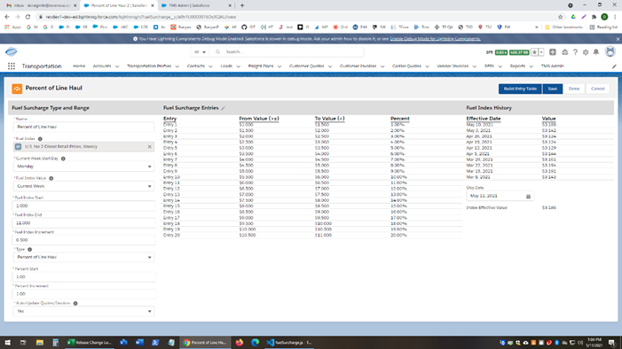Expand the Auto-Update Quotes/Invoices dropdown

[x=83, y=312]
